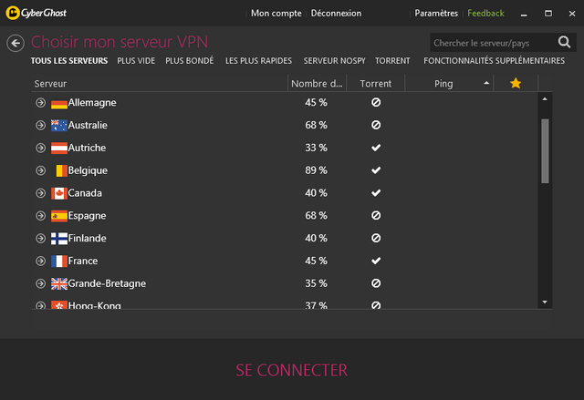Click the Austria flag icon
The width and height of the screenshot is (584, 400).
58,149
